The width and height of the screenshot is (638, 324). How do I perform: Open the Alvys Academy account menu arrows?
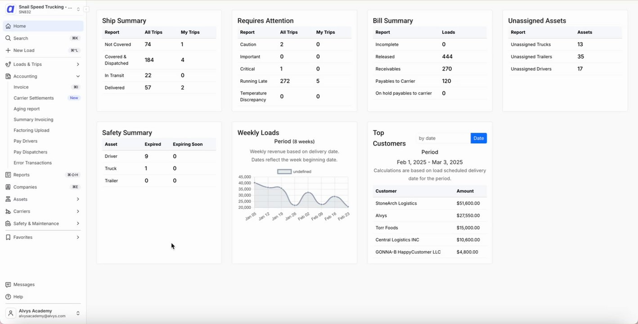pyautogui.click(x=78, y=313)
